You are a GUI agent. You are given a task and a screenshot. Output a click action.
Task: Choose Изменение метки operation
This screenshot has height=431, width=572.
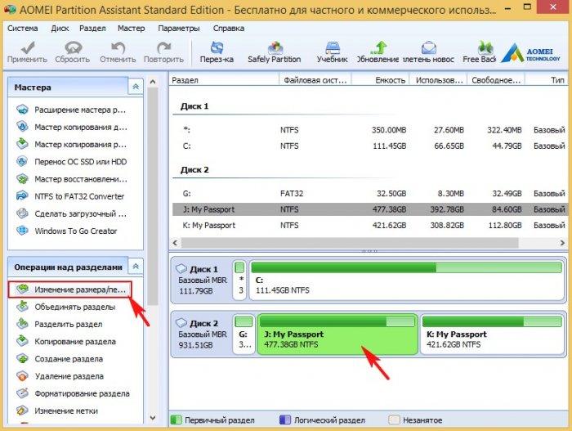coord(58,411)
